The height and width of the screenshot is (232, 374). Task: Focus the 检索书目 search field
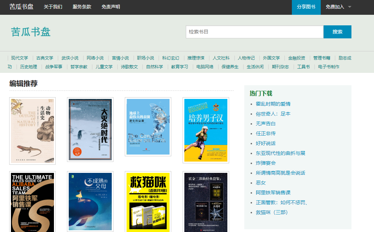pos(255,32)
